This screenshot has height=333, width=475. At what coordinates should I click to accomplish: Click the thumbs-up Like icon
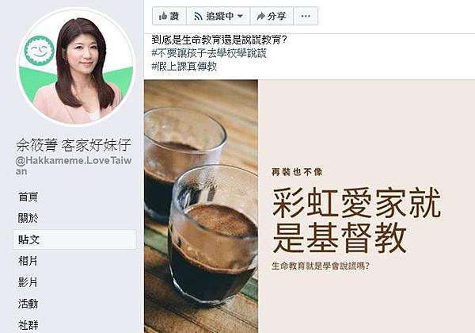(x=163, y=16)
